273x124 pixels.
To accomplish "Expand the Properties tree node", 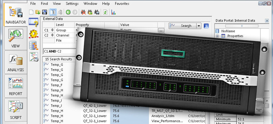I will coord(217,36).
